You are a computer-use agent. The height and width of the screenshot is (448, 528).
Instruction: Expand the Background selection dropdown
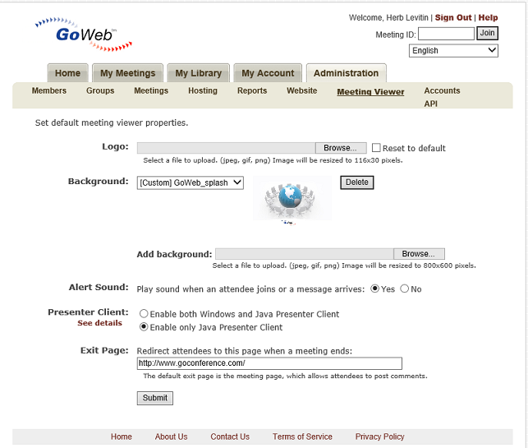click(191, 182)
